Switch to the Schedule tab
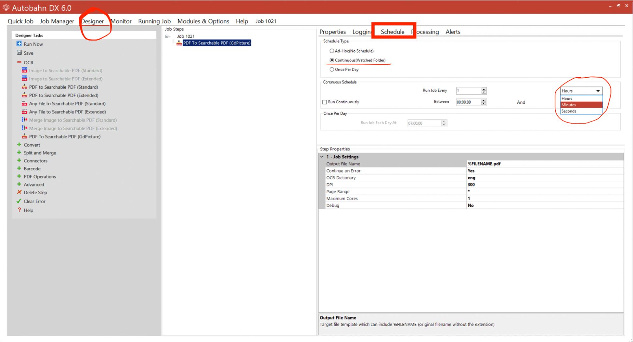This screenshot has width=633, height=342. [x=393, y=32]
